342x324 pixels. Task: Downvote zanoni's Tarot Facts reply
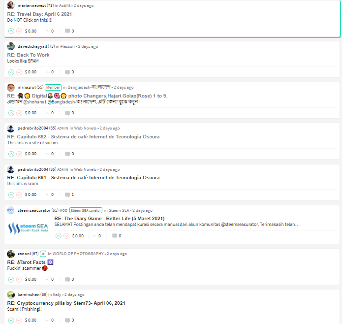pyautogui.click(x=19, y=279)
